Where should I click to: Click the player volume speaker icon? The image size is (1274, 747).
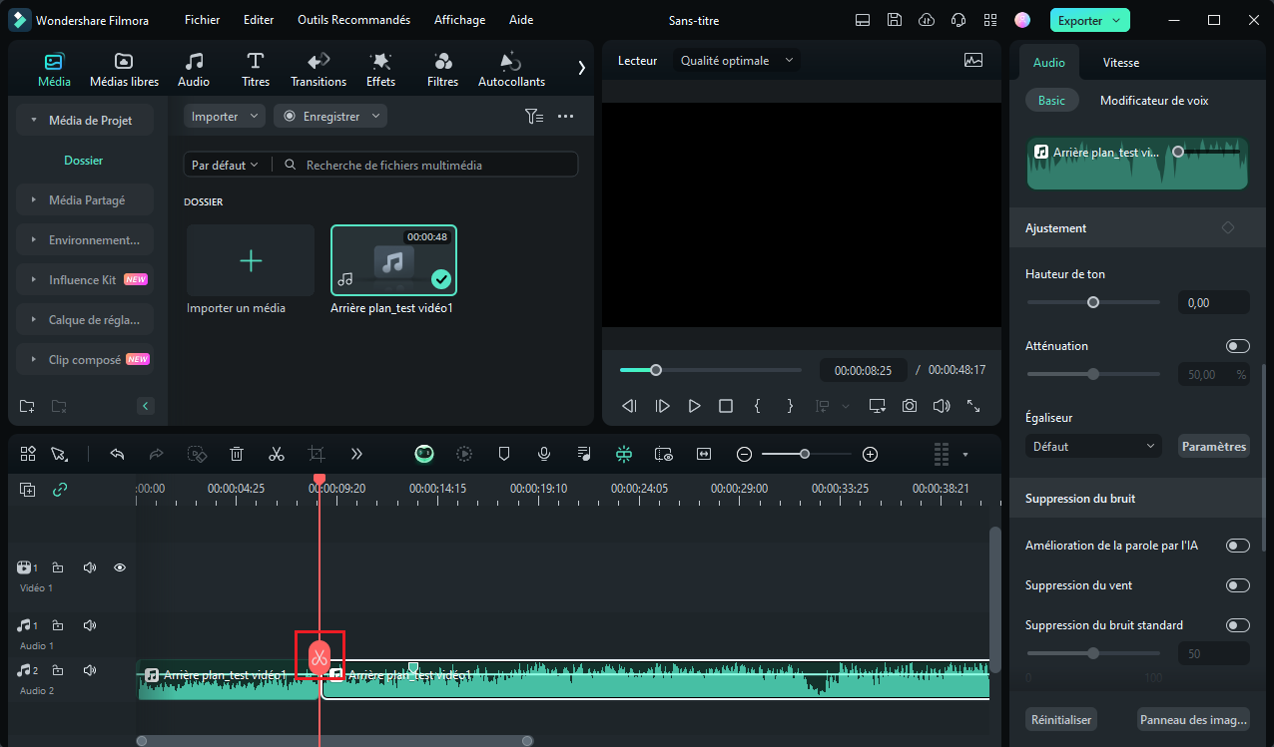(x=941, y=406)
